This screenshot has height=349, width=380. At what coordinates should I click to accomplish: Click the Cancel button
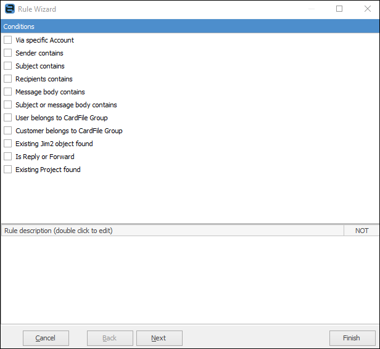pyautogui.click(x=46, y=338)
